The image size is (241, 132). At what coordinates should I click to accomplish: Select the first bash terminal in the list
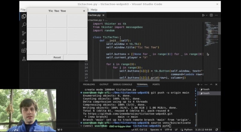click(x=209, y=89)
